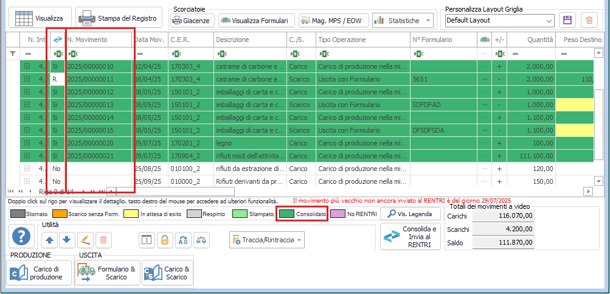Image resolution: width=610 pixels, height=294 pixels.
Task: Click the padlock lock icon
Action: click(x=164, y=240)
